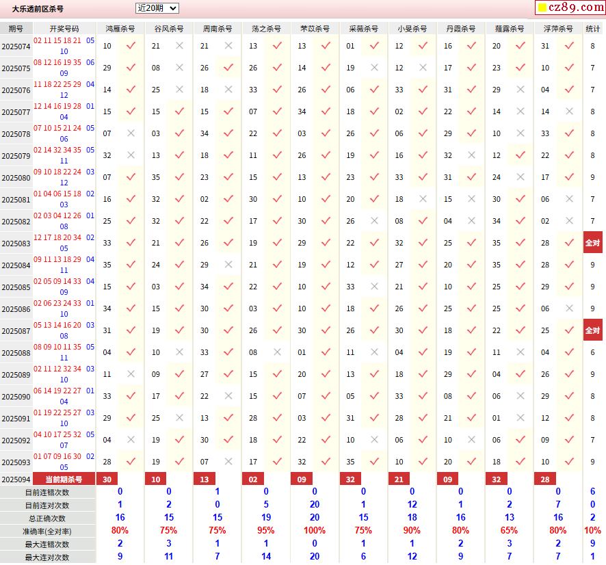Select the 浮萍杀号 column header
The width and height of the screenshot is (606, 565).
(558, 29)
